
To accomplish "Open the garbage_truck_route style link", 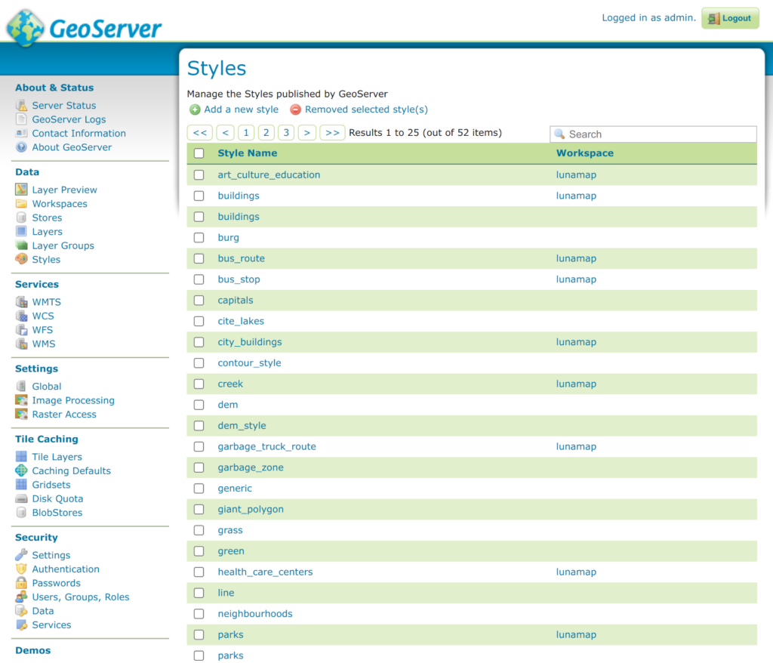I will click(266, 447).
